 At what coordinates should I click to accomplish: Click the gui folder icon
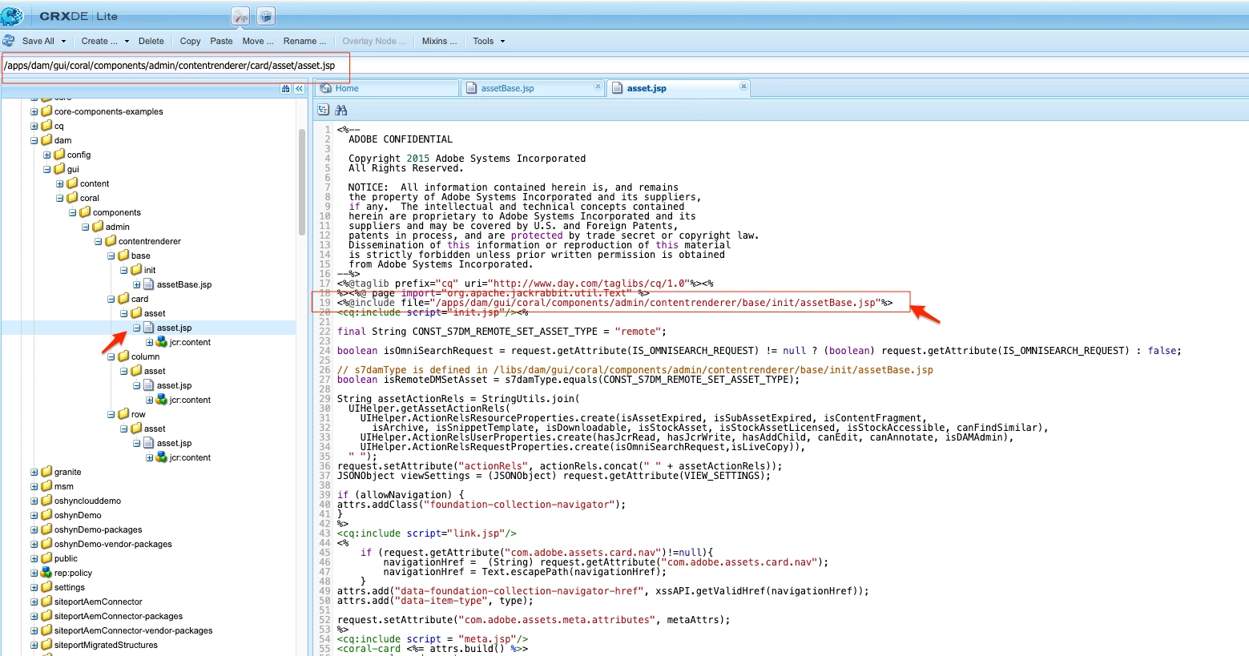tap(59, 169)
